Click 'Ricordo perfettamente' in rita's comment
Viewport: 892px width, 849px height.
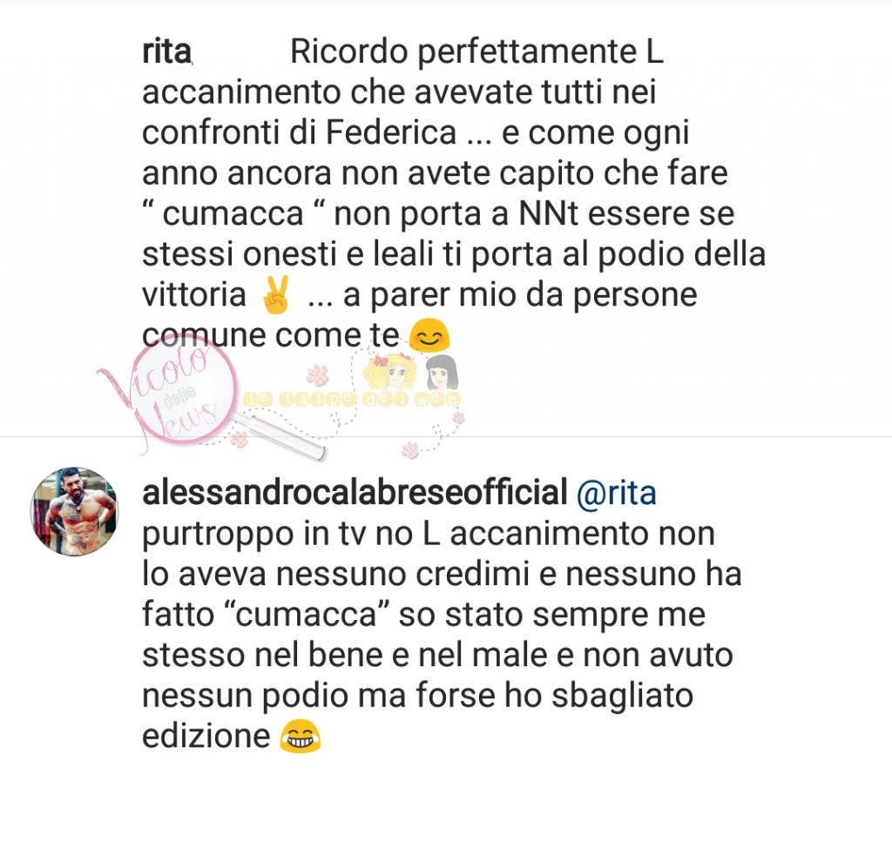click(x=463, y=52)
